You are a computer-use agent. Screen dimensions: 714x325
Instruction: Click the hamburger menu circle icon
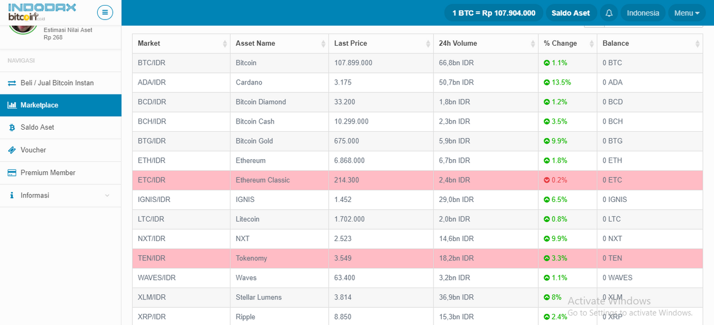tap(105, 12)
